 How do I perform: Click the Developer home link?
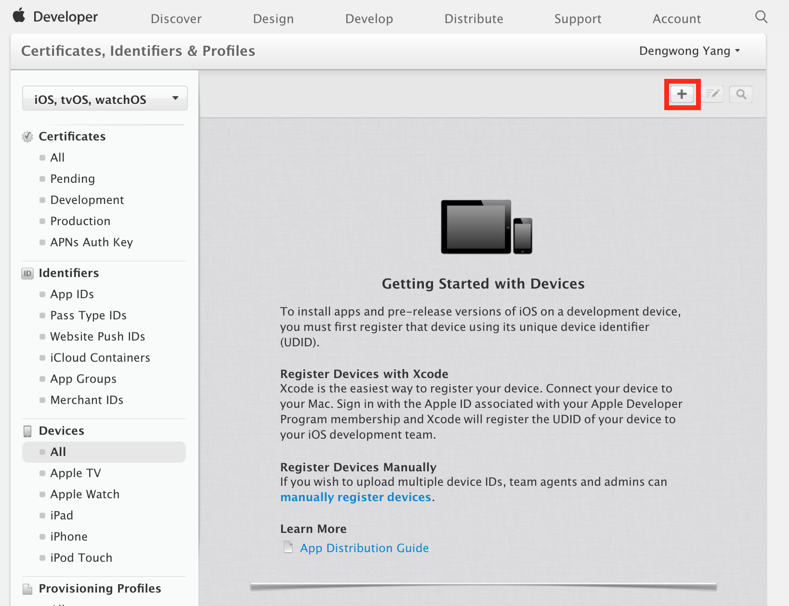(x=66, y=17)
